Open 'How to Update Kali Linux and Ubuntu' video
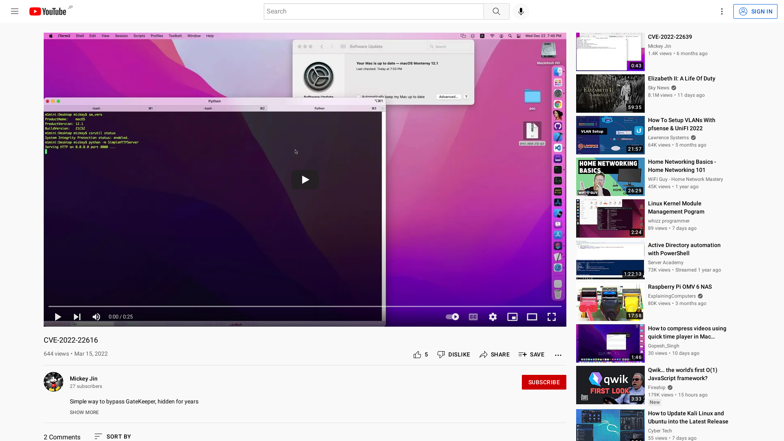Screen dimensions: 784x441 tap(688, 417)
